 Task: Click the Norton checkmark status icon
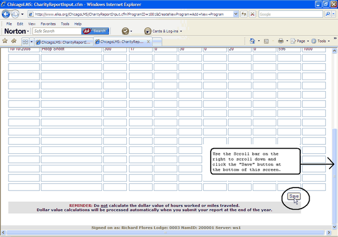(x=125, y=31)
